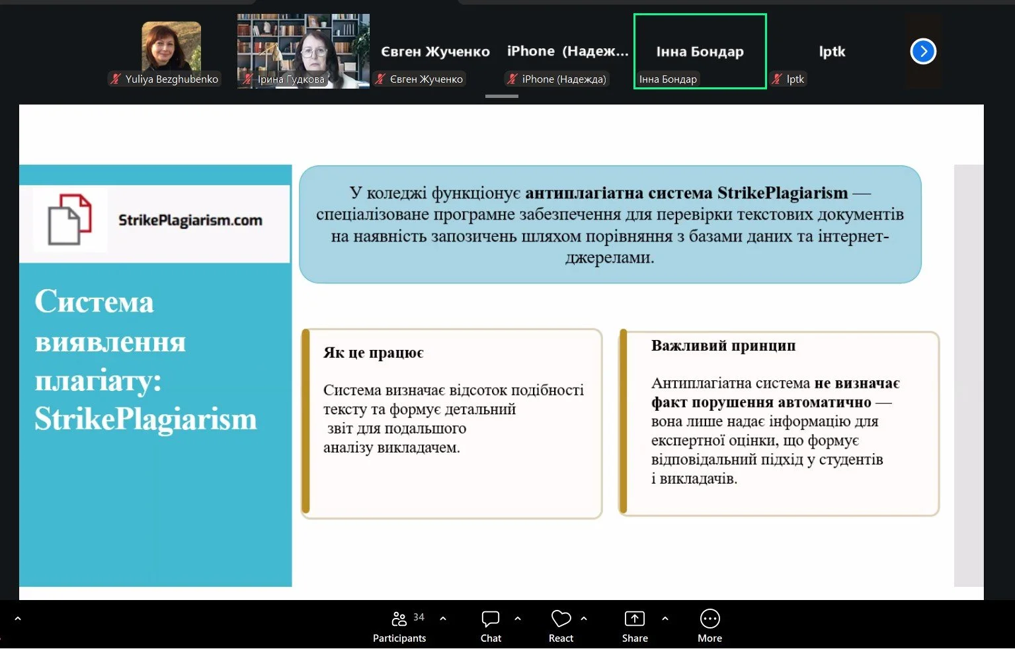Click heading 'Як це працює'
The width and height of the screenshot is (1015, 649).
(373, 353)
